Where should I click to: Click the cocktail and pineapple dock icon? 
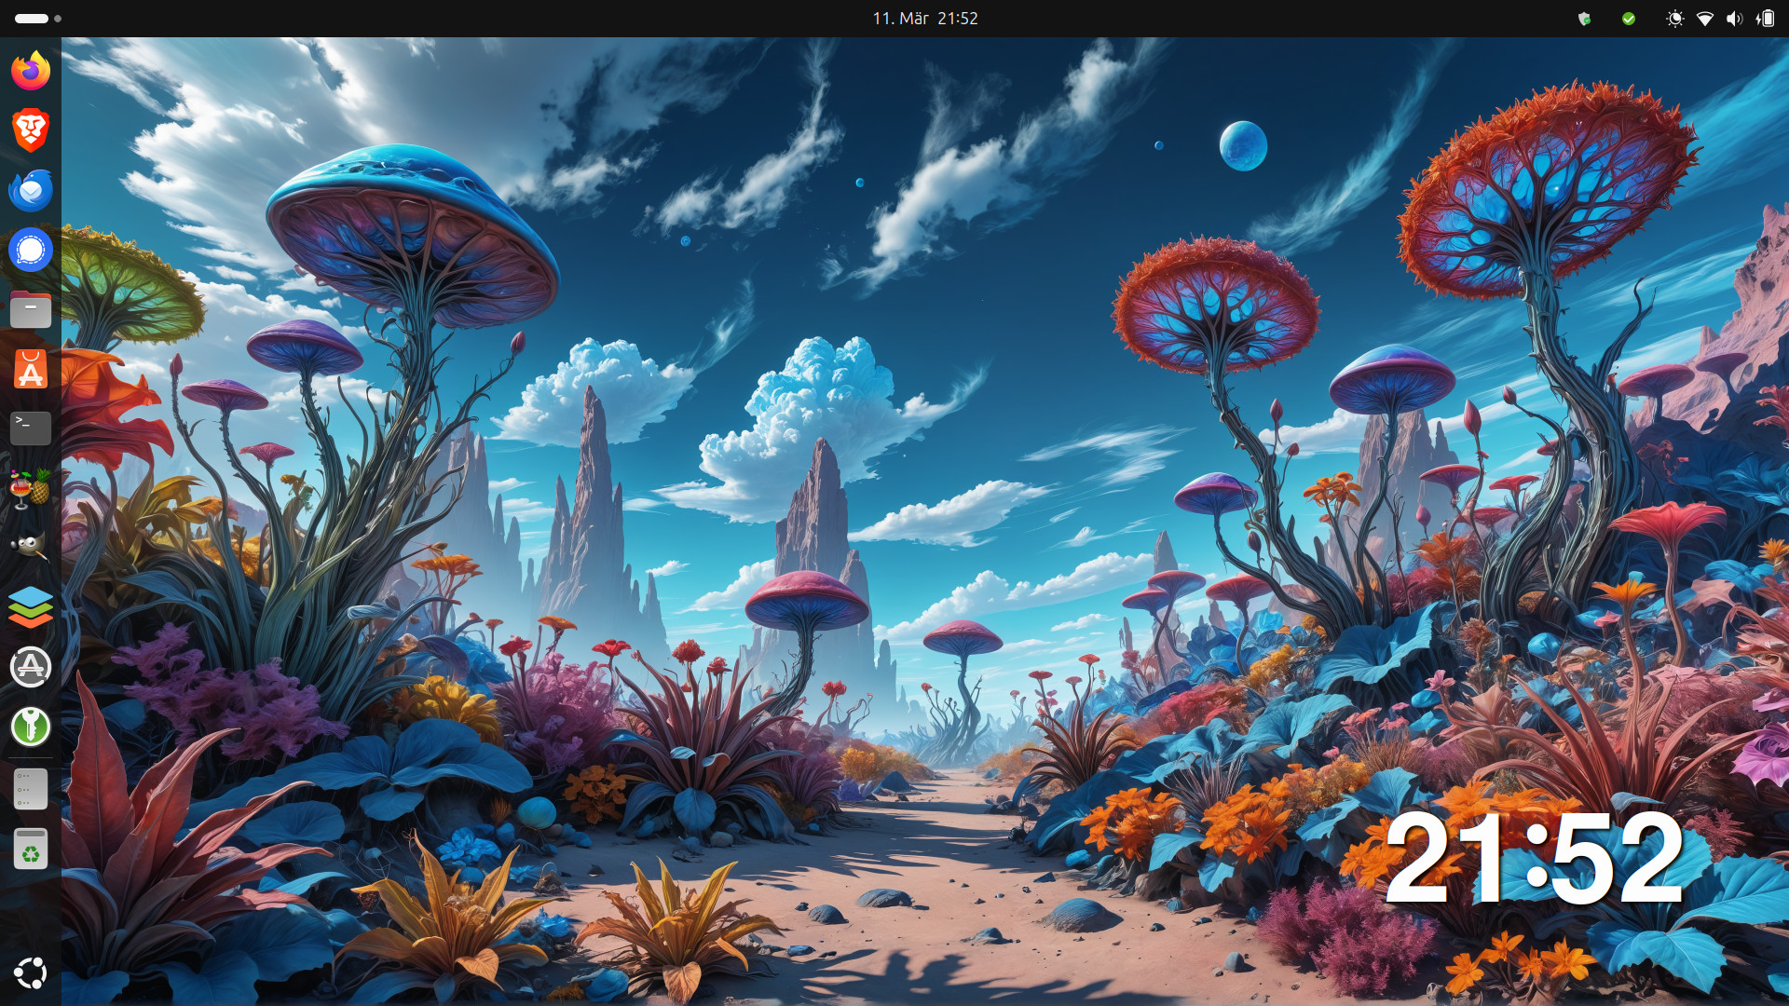[x=31, y=488]
